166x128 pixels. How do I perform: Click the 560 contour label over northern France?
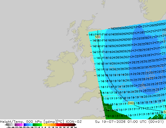pyautogui.click(x=131, y=103)
